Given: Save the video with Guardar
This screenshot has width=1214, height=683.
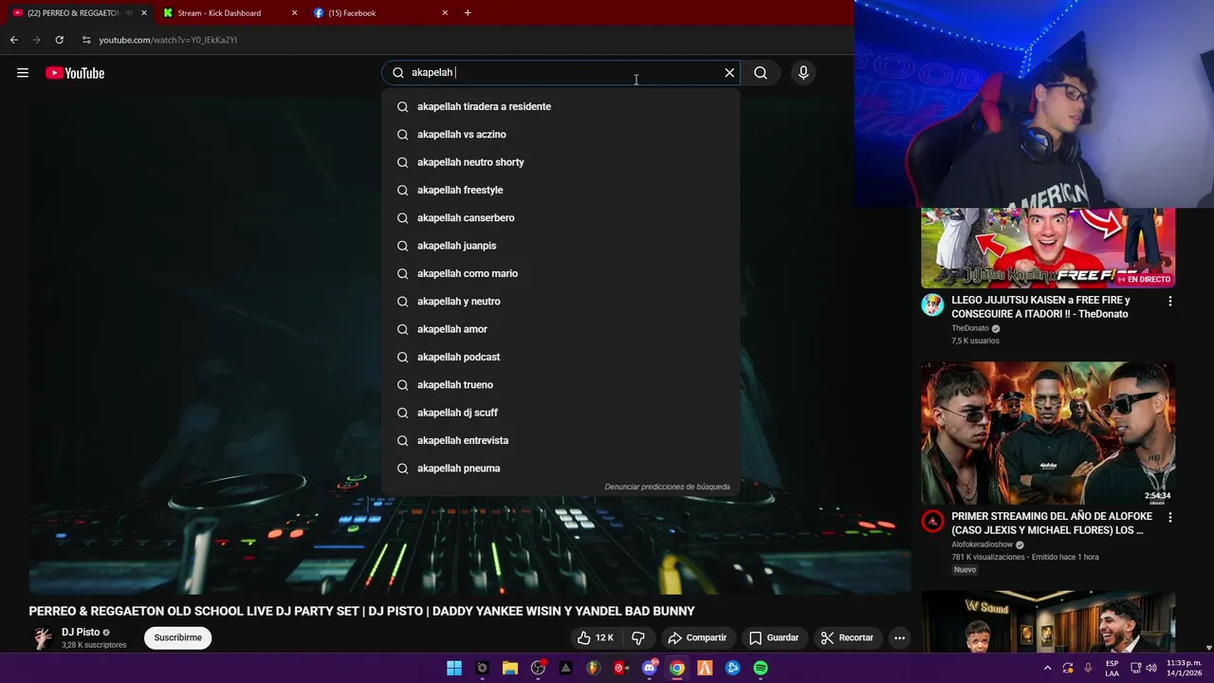Looking at the screenshot, I should (774, 637).
